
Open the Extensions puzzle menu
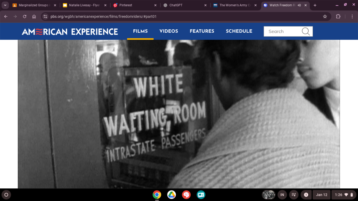(338, 16)
